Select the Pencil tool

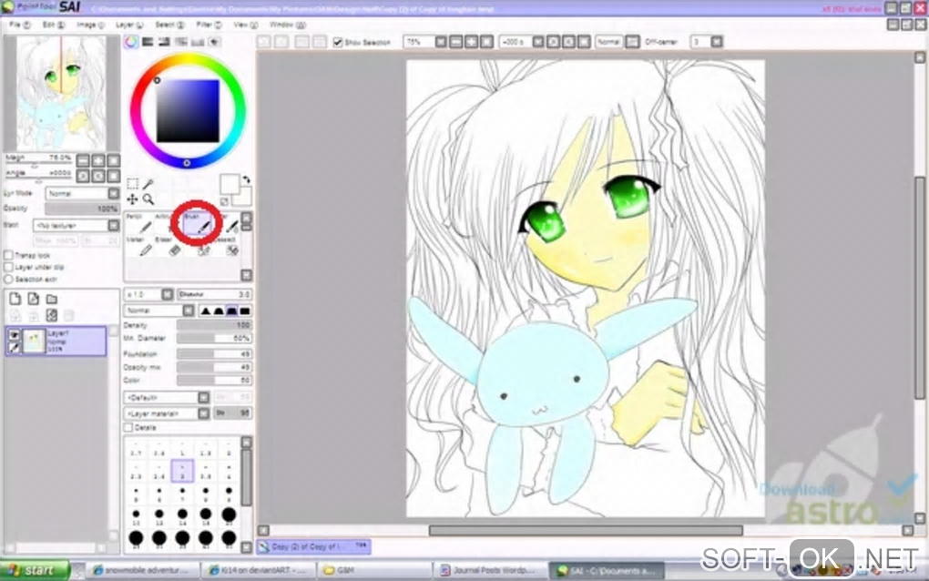[x=140, y=225]
